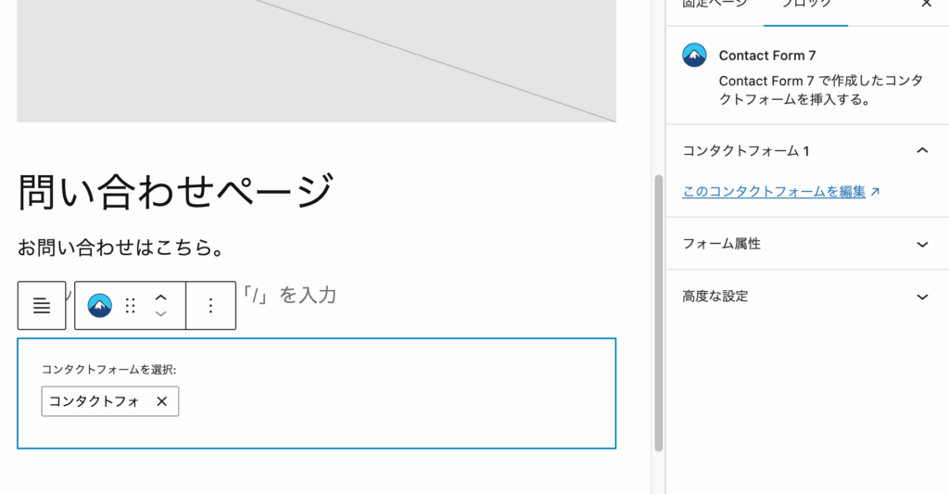This screenshot has height=494, width=949.
Task: Open このコンタクトフォームを編集 link
Action: point(774,192)
